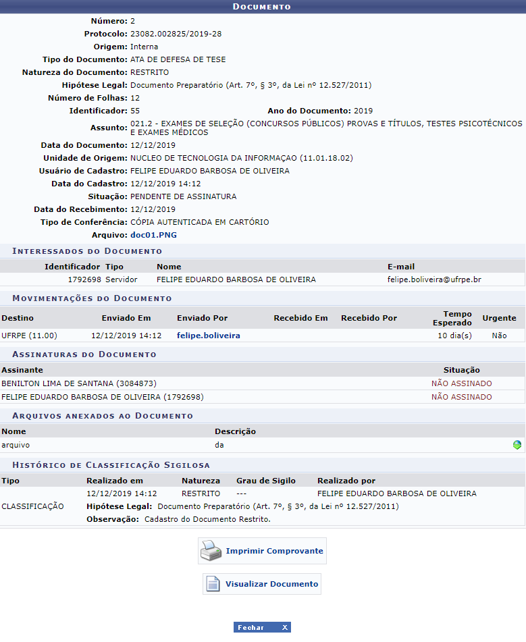Click the attachment description da
The image size is (526, 642).
pyautogui.click(x=219, y=445)
